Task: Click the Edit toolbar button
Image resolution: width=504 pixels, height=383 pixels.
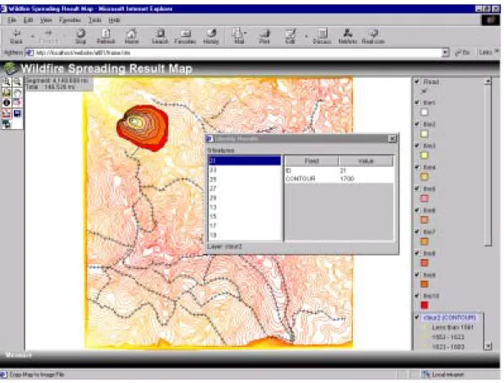Action: pos(290,36)
